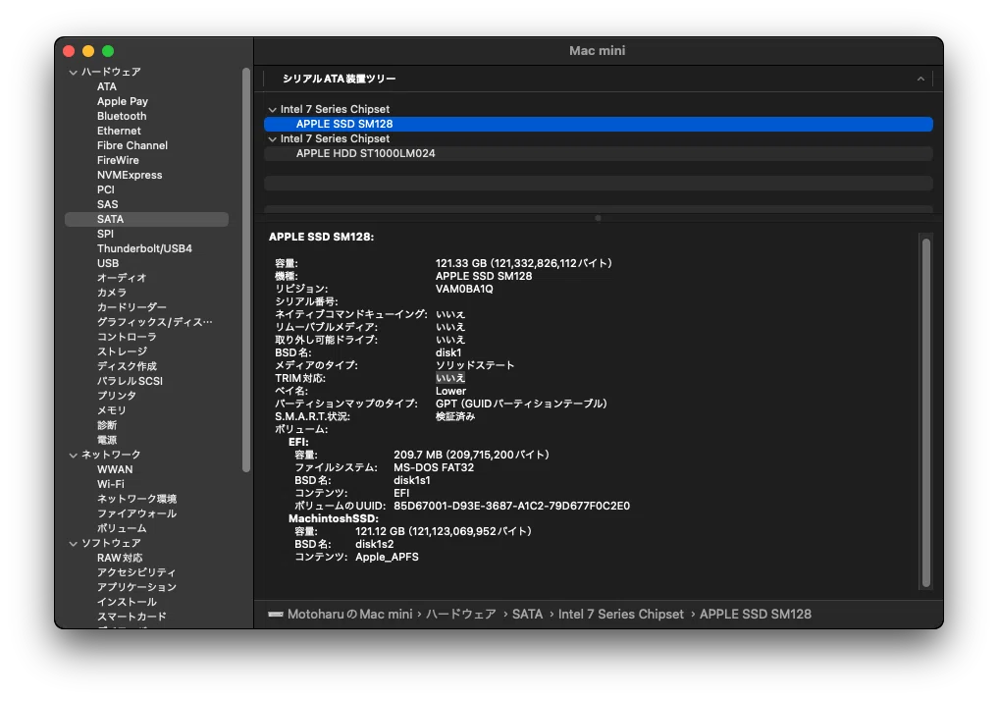The width and height of the screenshot is (998, 701).
Task: Select Thunderbolt/USB4 in the sidebar
Action: (144, 248)
